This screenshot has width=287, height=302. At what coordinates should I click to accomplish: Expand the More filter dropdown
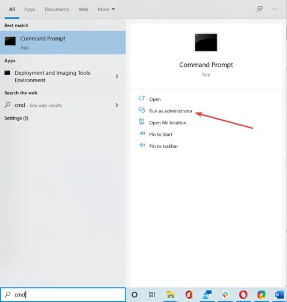coord(106,9)
